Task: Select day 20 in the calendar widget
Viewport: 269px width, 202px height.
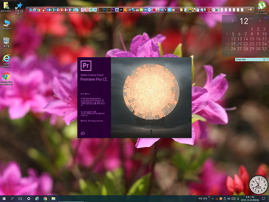Action: 239,44
